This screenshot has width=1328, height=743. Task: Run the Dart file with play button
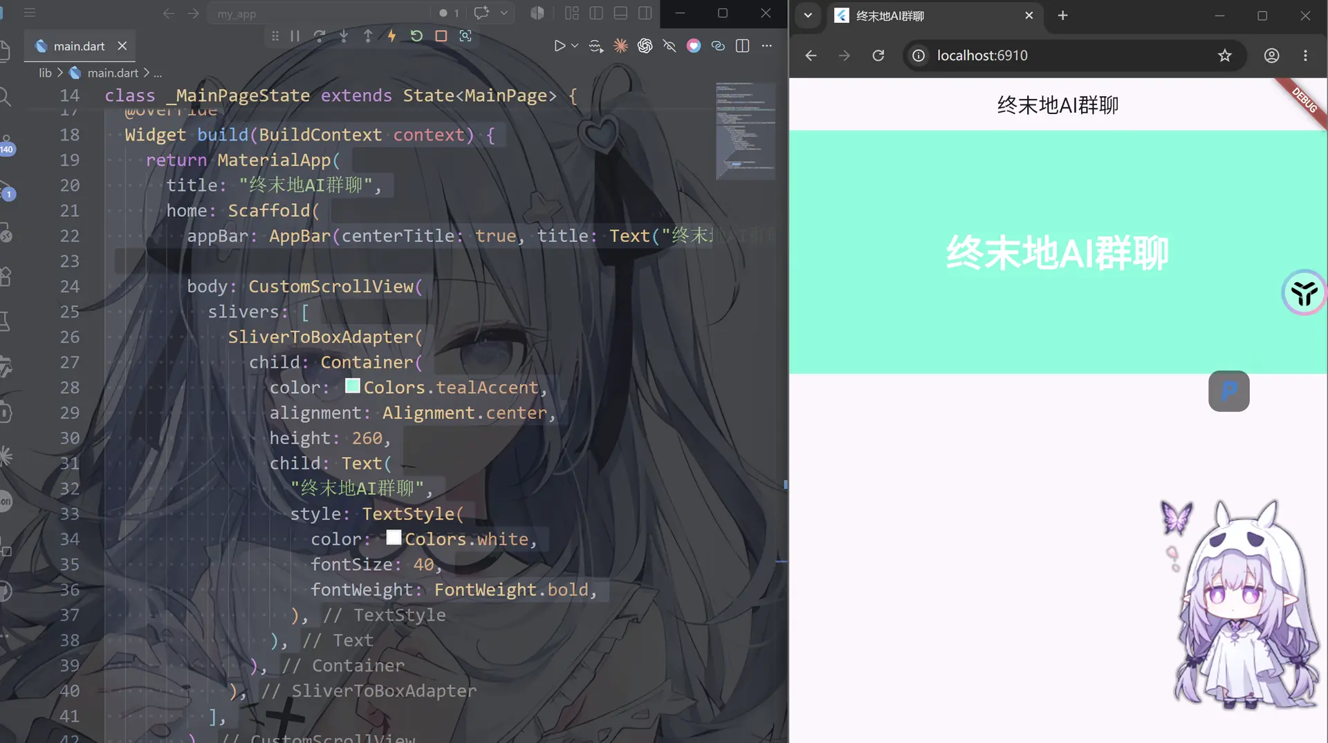click(559, 46)
